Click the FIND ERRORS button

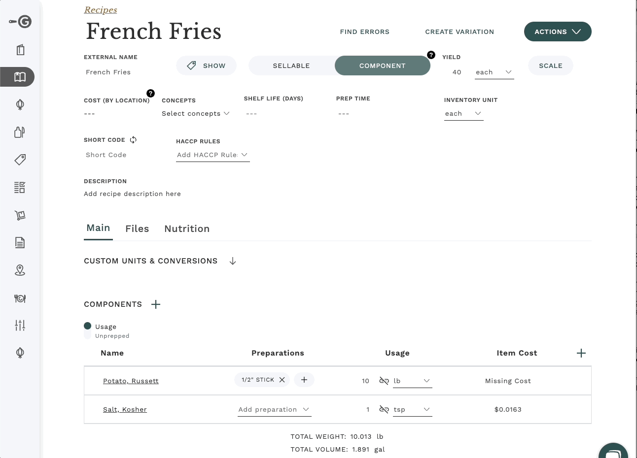tap(364, 32)
